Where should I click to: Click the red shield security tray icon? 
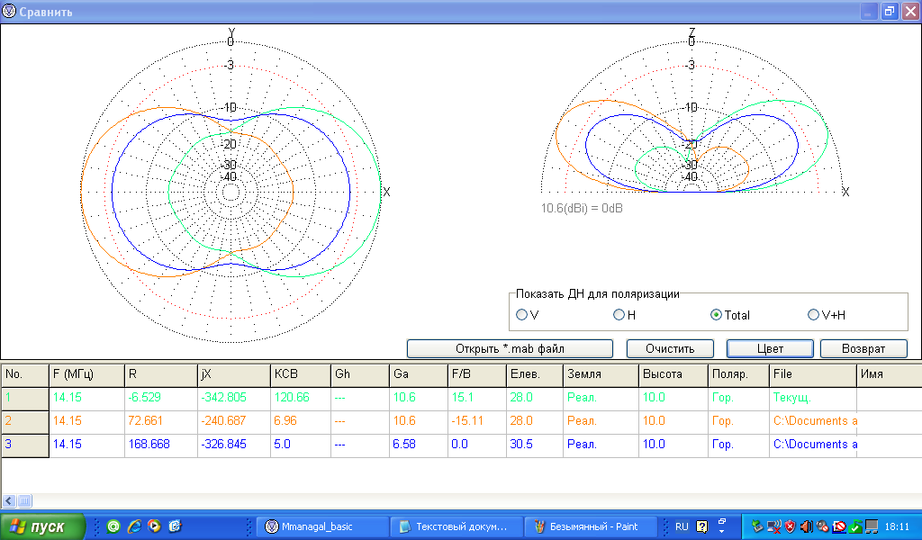click(x=790, y=526)
